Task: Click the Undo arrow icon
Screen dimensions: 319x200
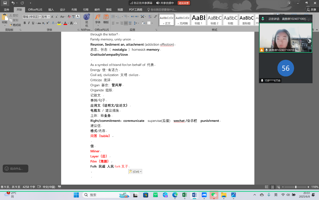Action: pyautogui.click(x=13, y=3)
